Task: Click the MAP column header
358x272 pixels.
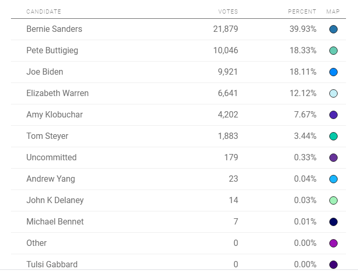Action: coord(333,11)
